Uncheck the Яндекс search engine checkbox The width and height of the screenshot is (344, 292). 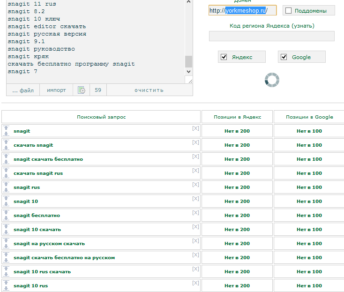click(224, 57)
